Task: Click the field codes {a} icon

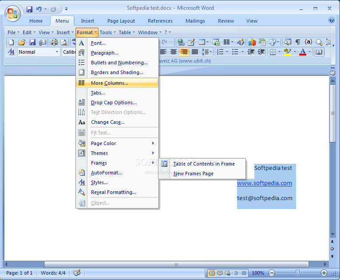Action: pos(308,42)
